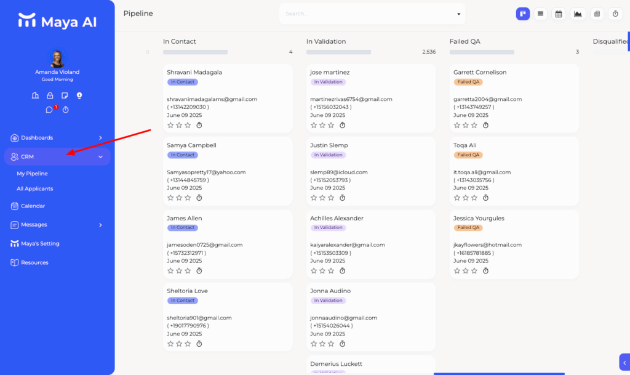Click the timer icon on Jessica Yourgules's card
Screen dimensions: 630x375
(485, 271)
